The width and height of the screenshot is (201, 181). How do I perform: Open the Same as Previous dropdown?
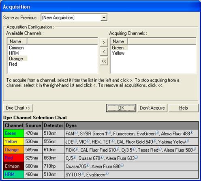pyautogui.click(x=104, y=17)
